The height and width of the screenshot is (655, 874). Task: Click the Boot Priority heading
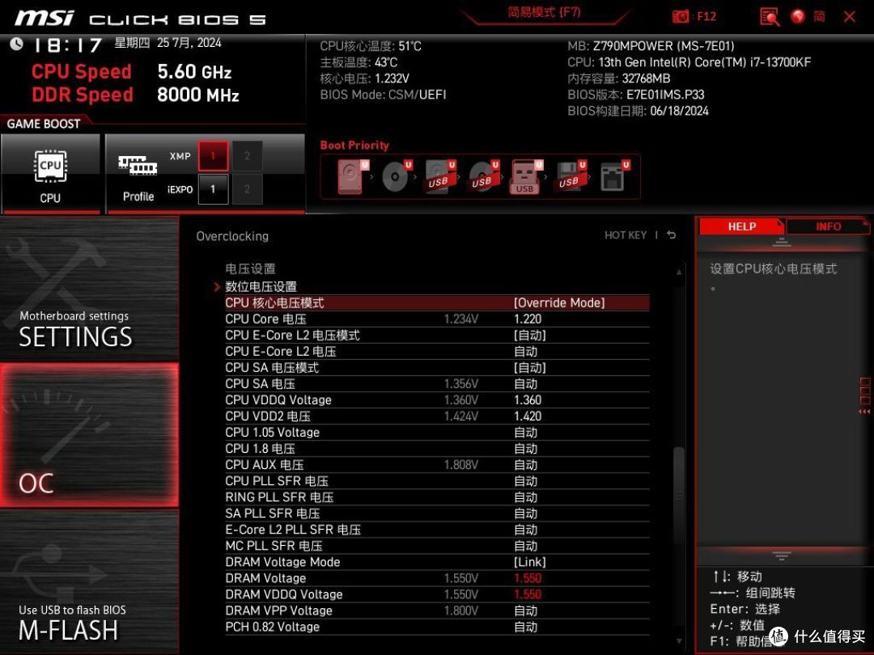[x=354, y=146]
